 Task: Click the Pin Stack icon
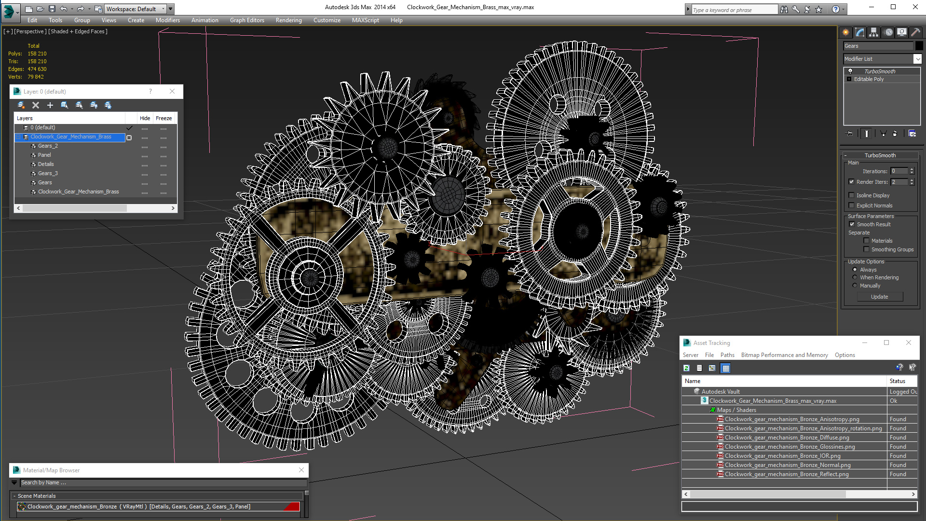click(x=850, y=134)
